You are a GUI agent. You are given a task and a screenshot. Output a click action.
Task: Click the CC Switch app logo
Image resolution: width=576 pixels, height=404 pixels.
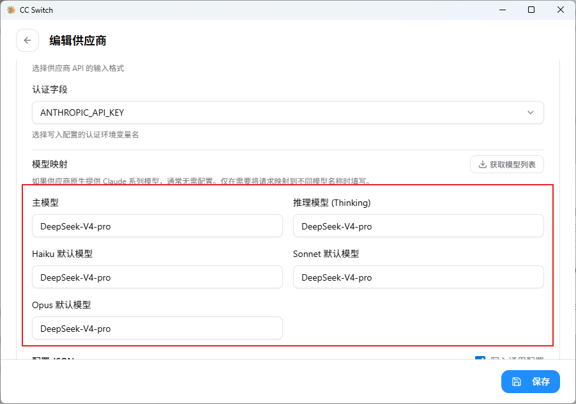point(11,10)
